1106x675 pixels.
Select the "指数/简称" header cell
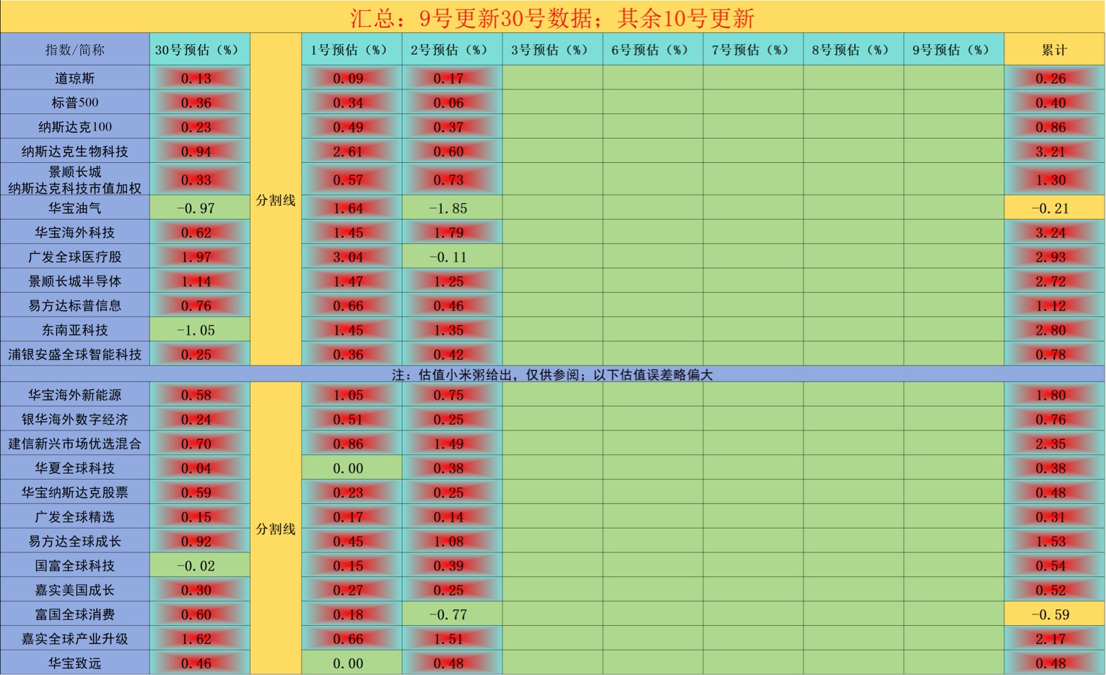(75, 50)
